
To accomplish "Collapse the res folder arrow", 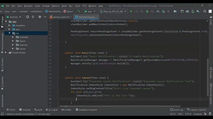I will [9, 33].
